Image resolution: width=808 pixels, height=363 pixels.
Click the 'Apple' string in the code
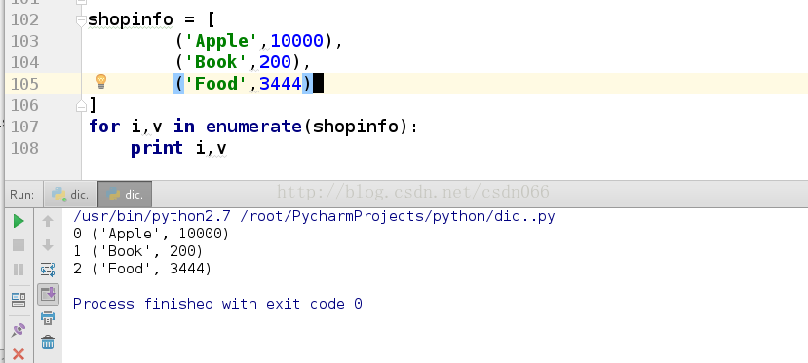221,41
